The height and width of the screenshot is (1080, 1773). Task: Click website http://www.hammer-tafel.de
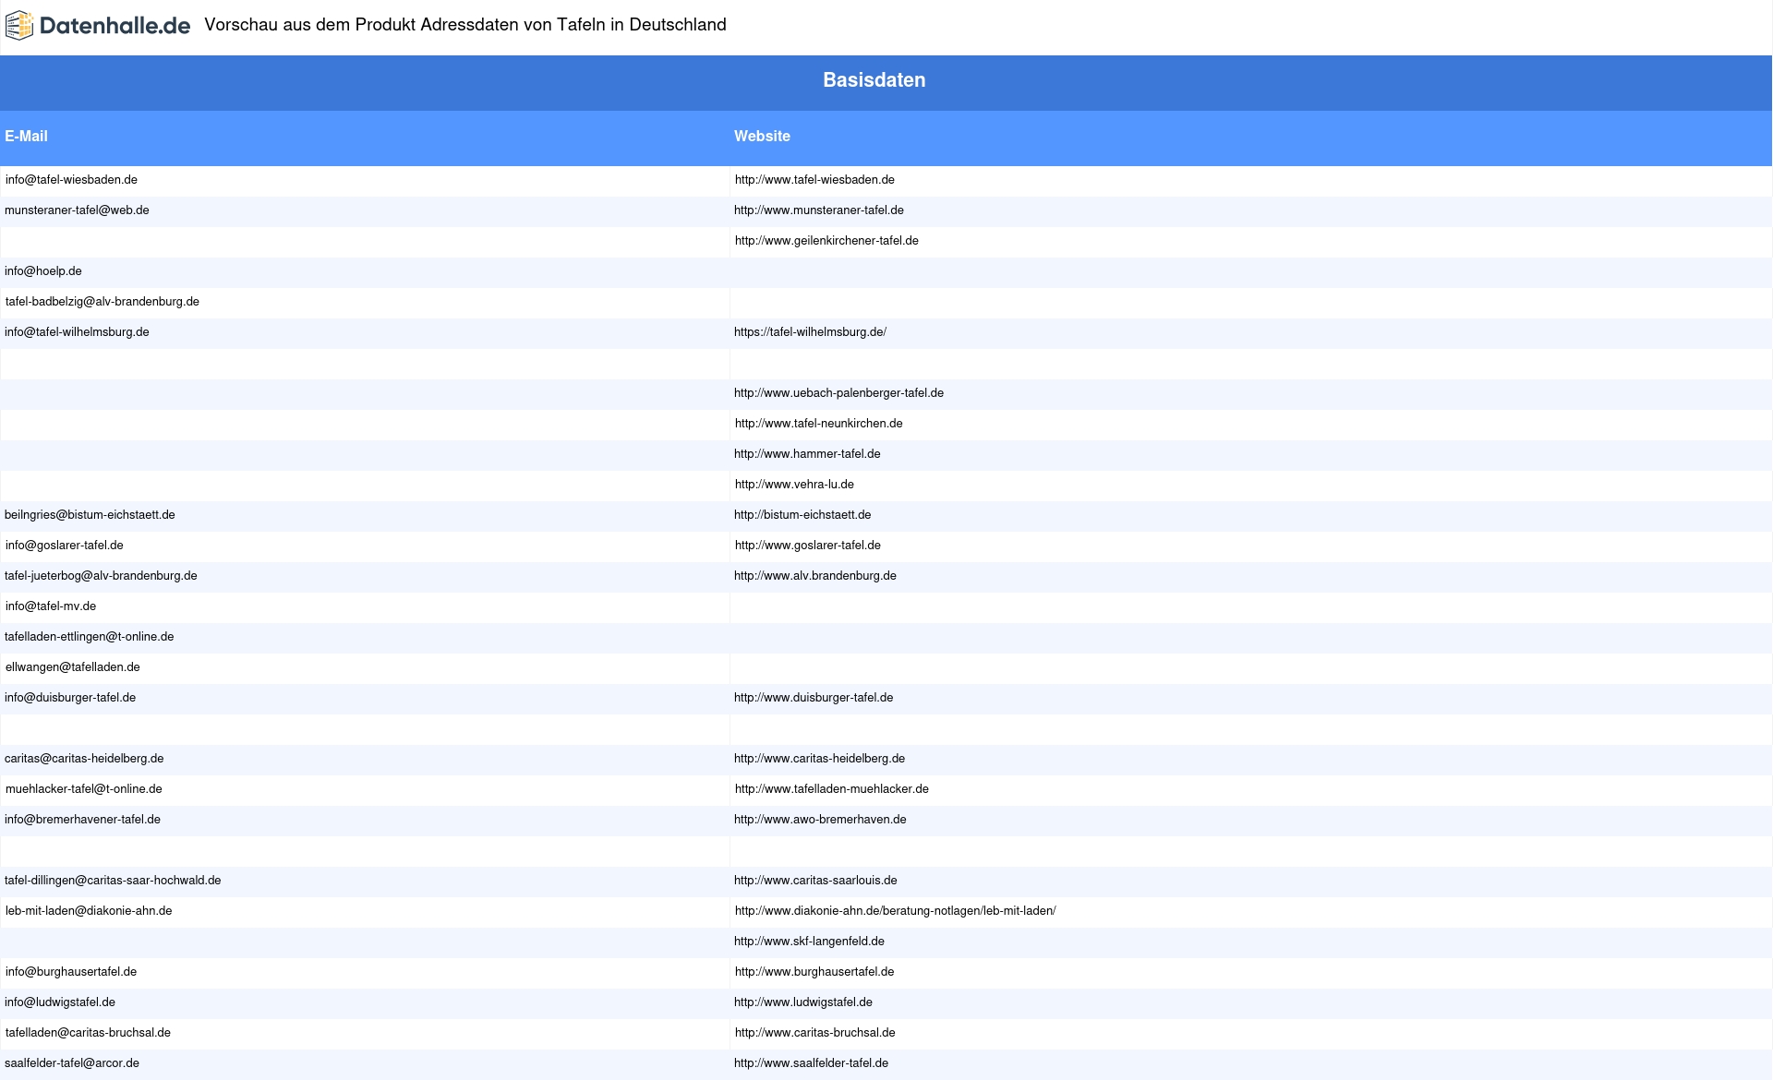coord(807,454)
